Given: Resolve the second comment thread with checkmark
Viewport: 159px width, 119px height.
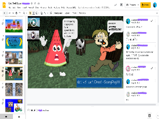Looking at the screenshot, I should point(152,68).
